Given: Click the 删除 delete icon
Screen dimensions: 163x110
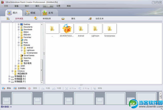Looking at the screenshot, I should pyautogui.click(x=30, y=88).
